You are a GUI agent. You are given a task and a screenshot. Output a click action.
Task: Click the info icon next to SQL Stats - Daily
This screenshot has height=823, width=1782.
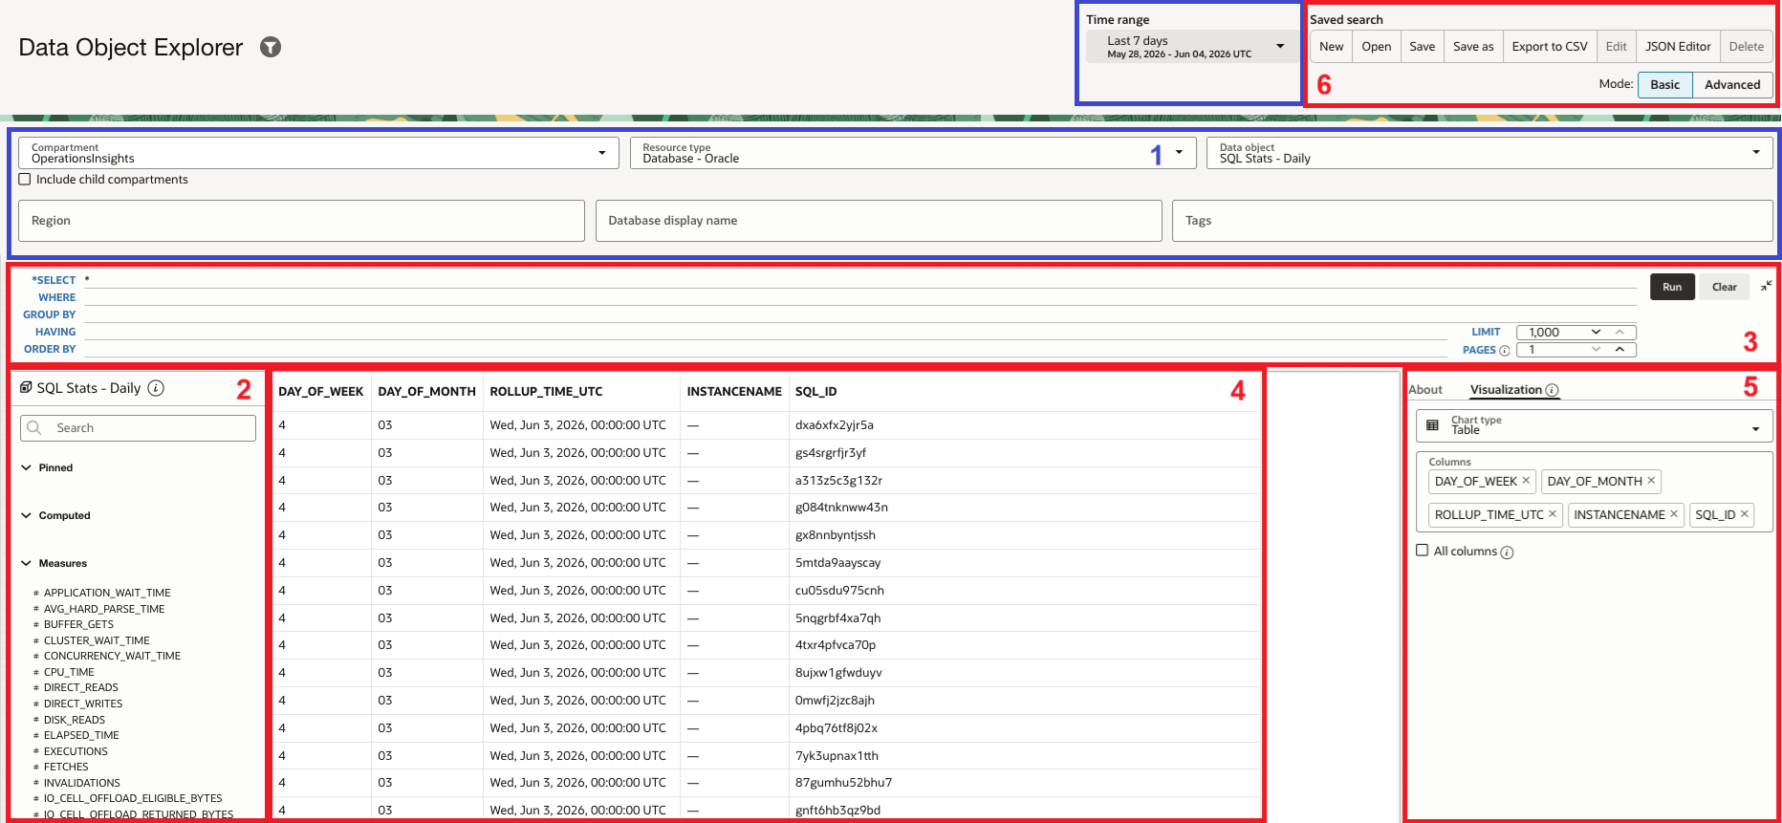(x=156, y=388)
